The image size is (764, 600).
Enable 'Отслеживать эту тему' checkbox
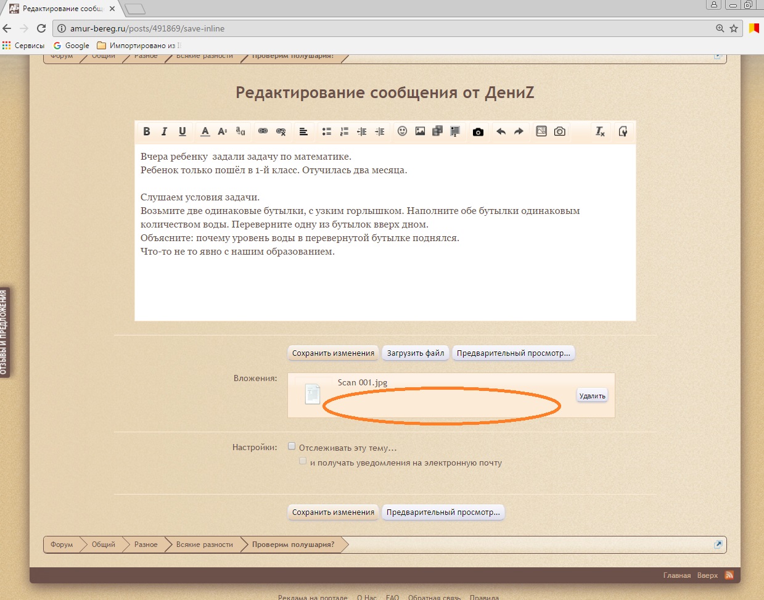coord(292,446)
